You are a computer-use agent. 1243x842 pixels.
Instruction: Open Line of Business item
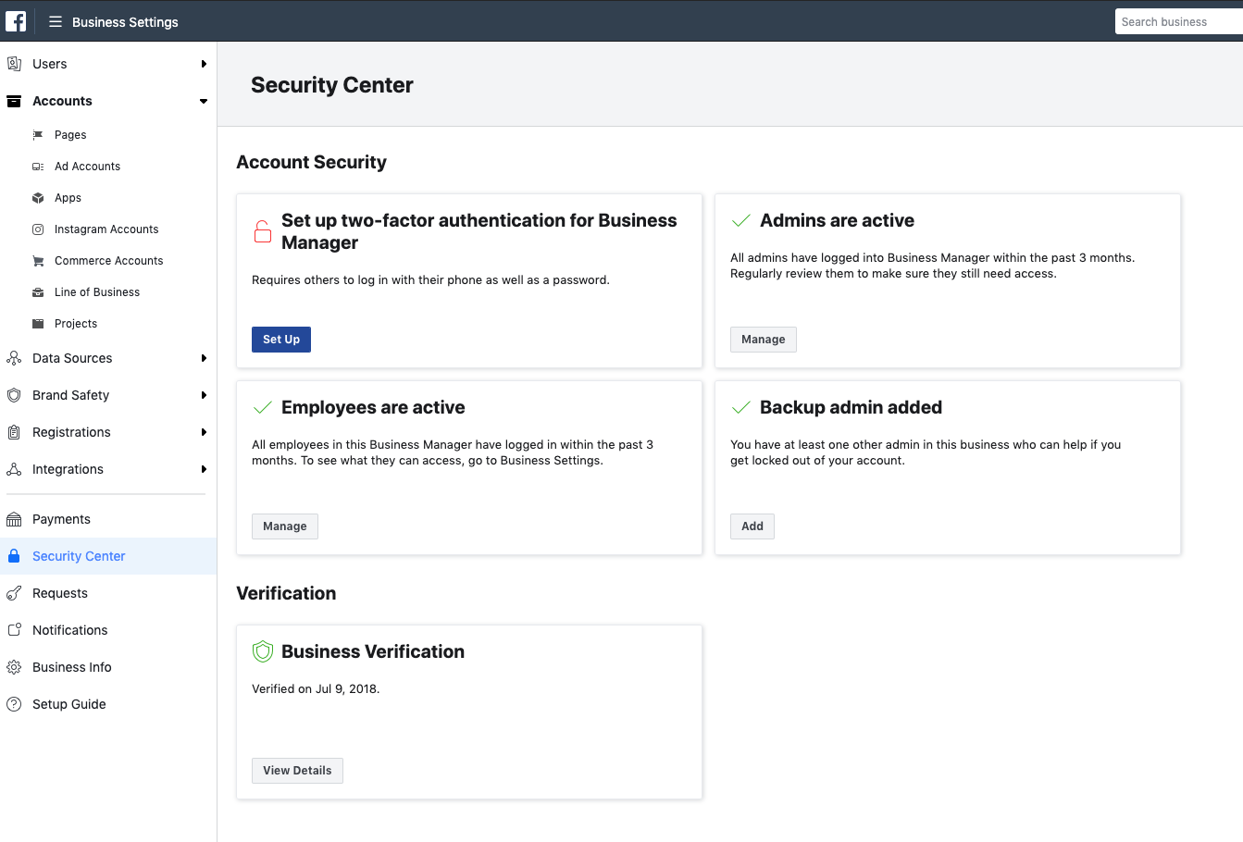(x=97, y=292)
